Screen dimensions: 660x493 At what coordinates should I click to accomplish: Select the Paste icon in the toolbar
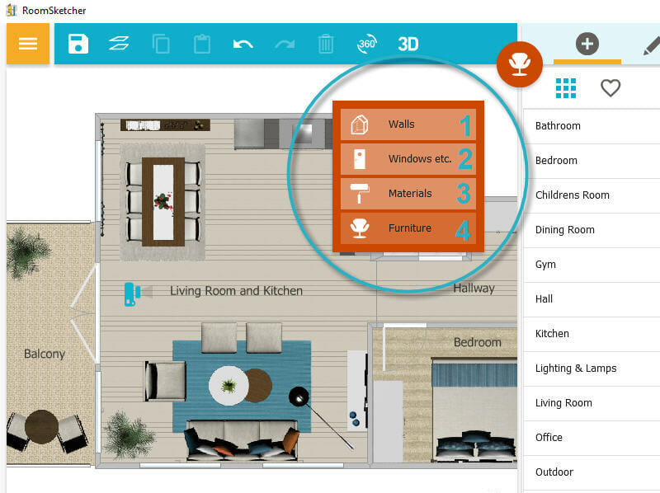[202, 44]
